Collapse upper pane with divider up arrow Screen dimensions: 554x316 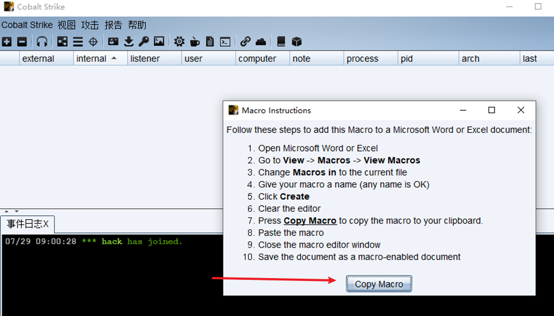(x=6, y=211)
